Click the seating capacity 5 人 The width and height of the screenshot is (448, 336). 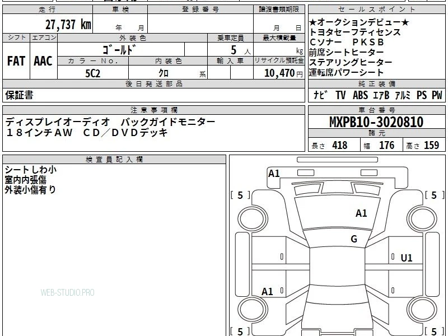coord(240,50)
